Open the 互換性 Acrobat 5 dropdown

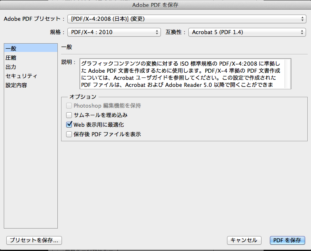(x=247, y=32)
